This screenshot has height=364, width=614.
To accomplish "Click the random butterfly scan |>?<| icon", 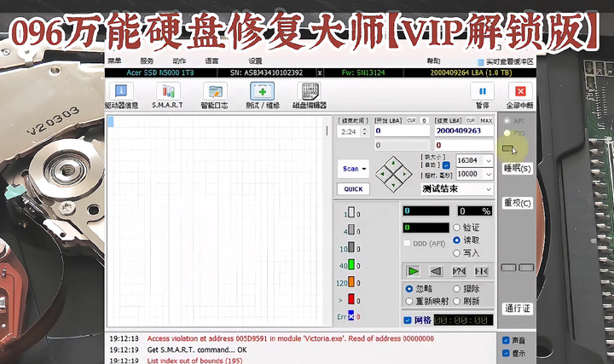I will (459, 271).
